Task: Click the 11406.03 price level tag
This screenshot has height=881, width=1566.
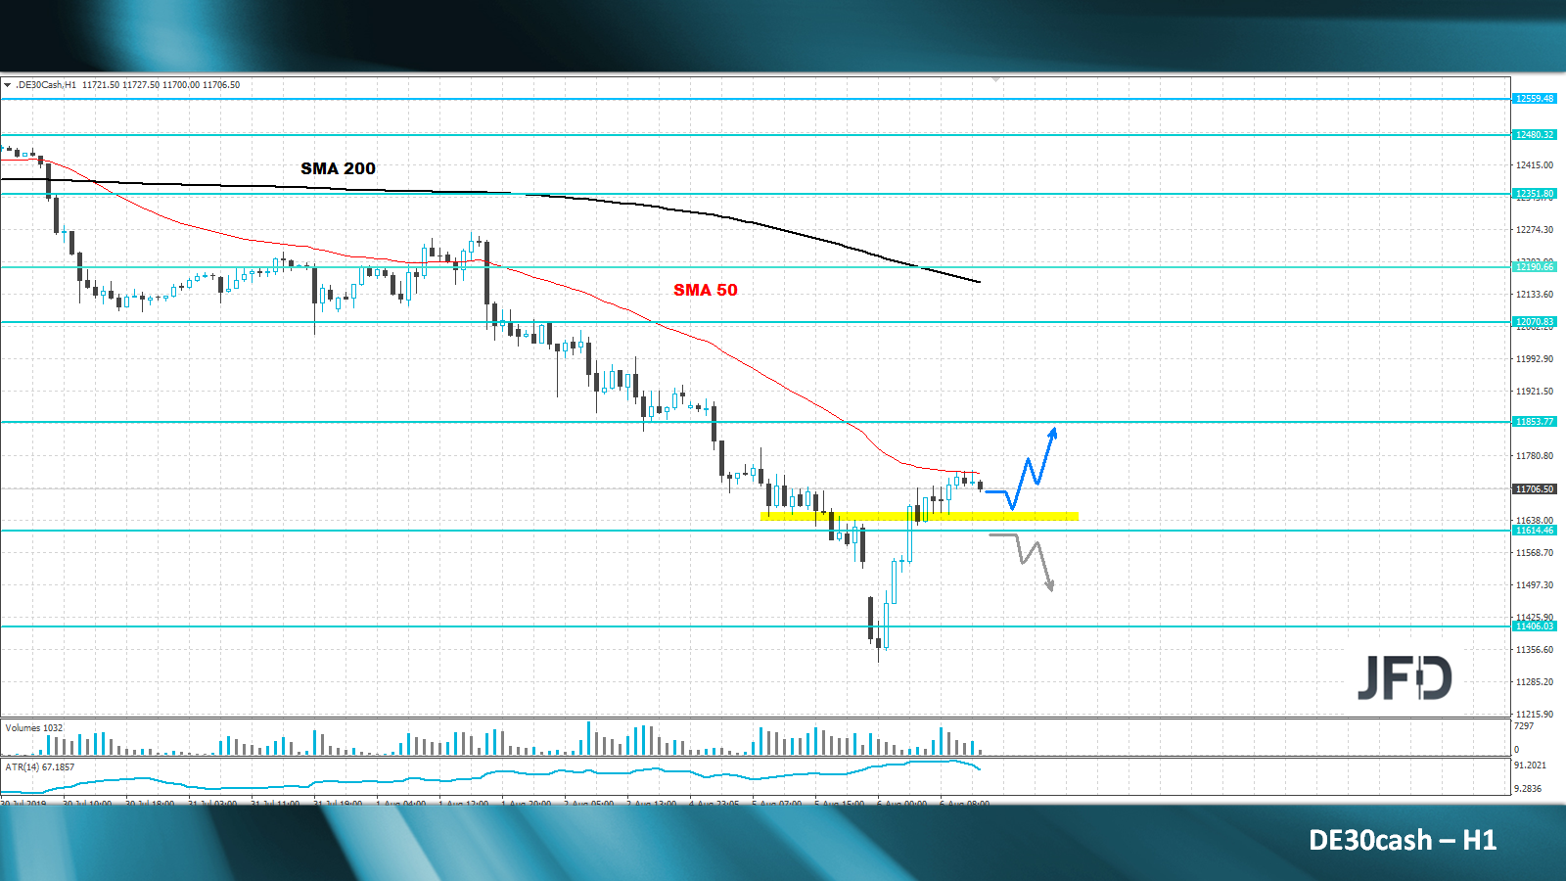Action: (1535, 626)
